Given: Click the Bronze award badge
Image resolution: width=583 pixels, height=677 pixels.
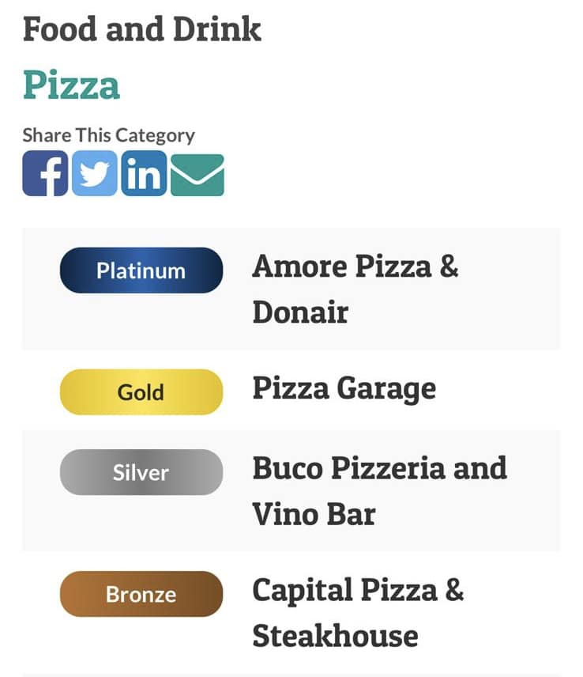Looking at the screenshot, I should coord(141,594).
